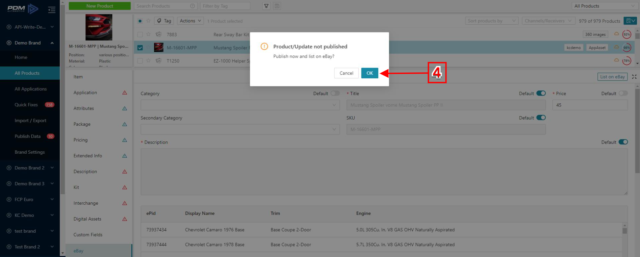Click the 92% completeness circle indicator
The image size is (640, 257).
tap(627, 34)
